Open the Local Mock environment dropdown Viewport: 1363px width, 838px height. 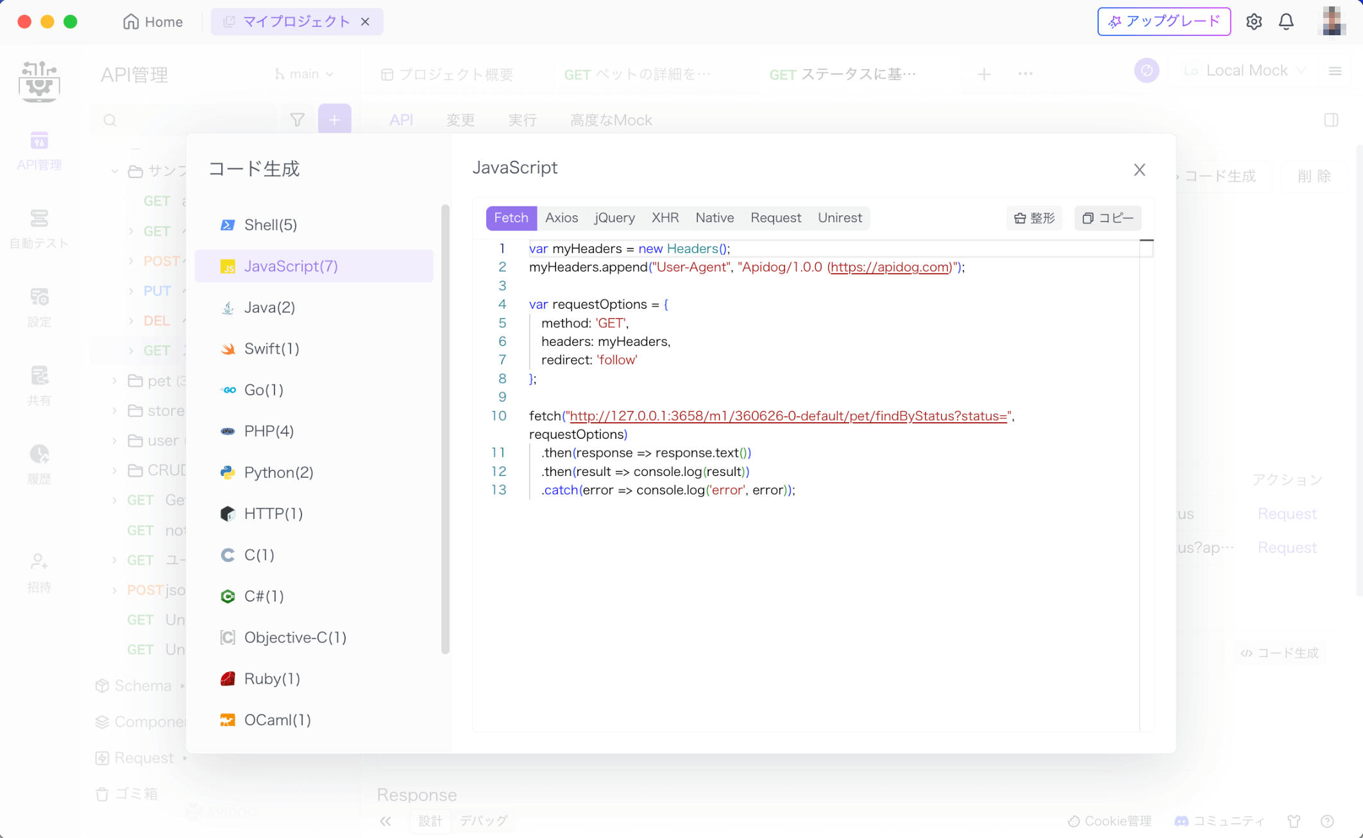click(x=1245, y=70)
